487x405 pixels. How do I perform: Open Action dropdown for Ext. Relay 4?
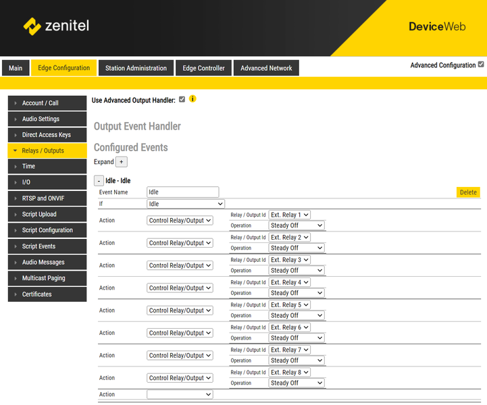click(180, 288)
